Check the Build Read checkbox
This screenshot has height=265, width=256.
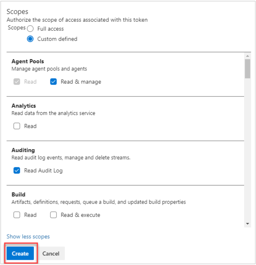coord(17,215)
